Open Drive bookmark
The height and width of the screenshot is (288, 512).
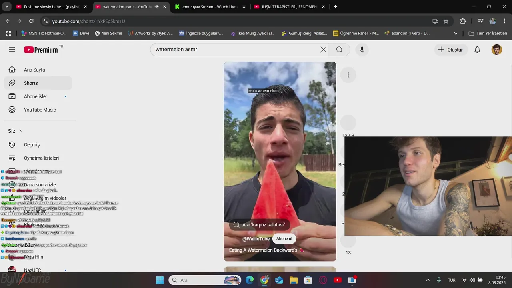pyautogui.click(x=81, y=33)
